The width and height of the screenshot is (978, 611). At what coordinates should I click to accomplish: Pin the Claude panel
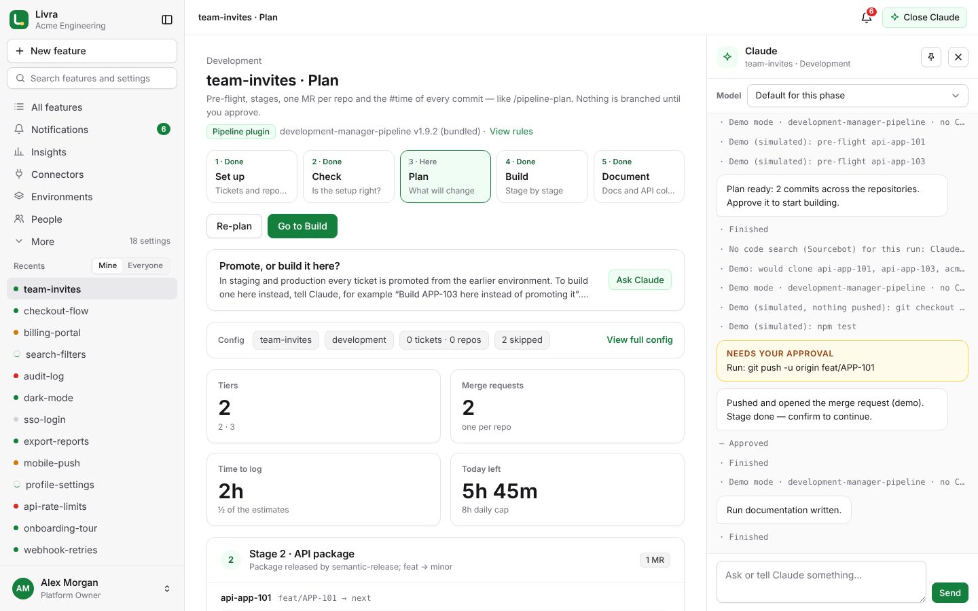(x=931, y=57)
